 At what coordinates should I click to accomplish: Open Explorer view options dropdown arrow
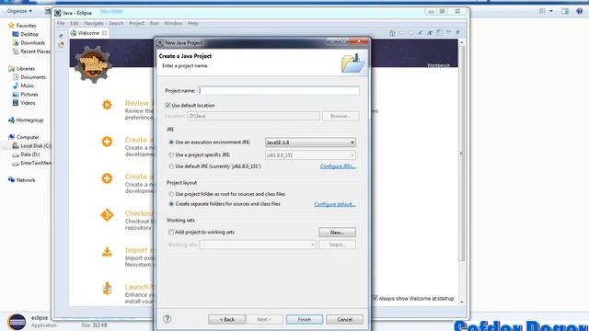tap(551, 11)
